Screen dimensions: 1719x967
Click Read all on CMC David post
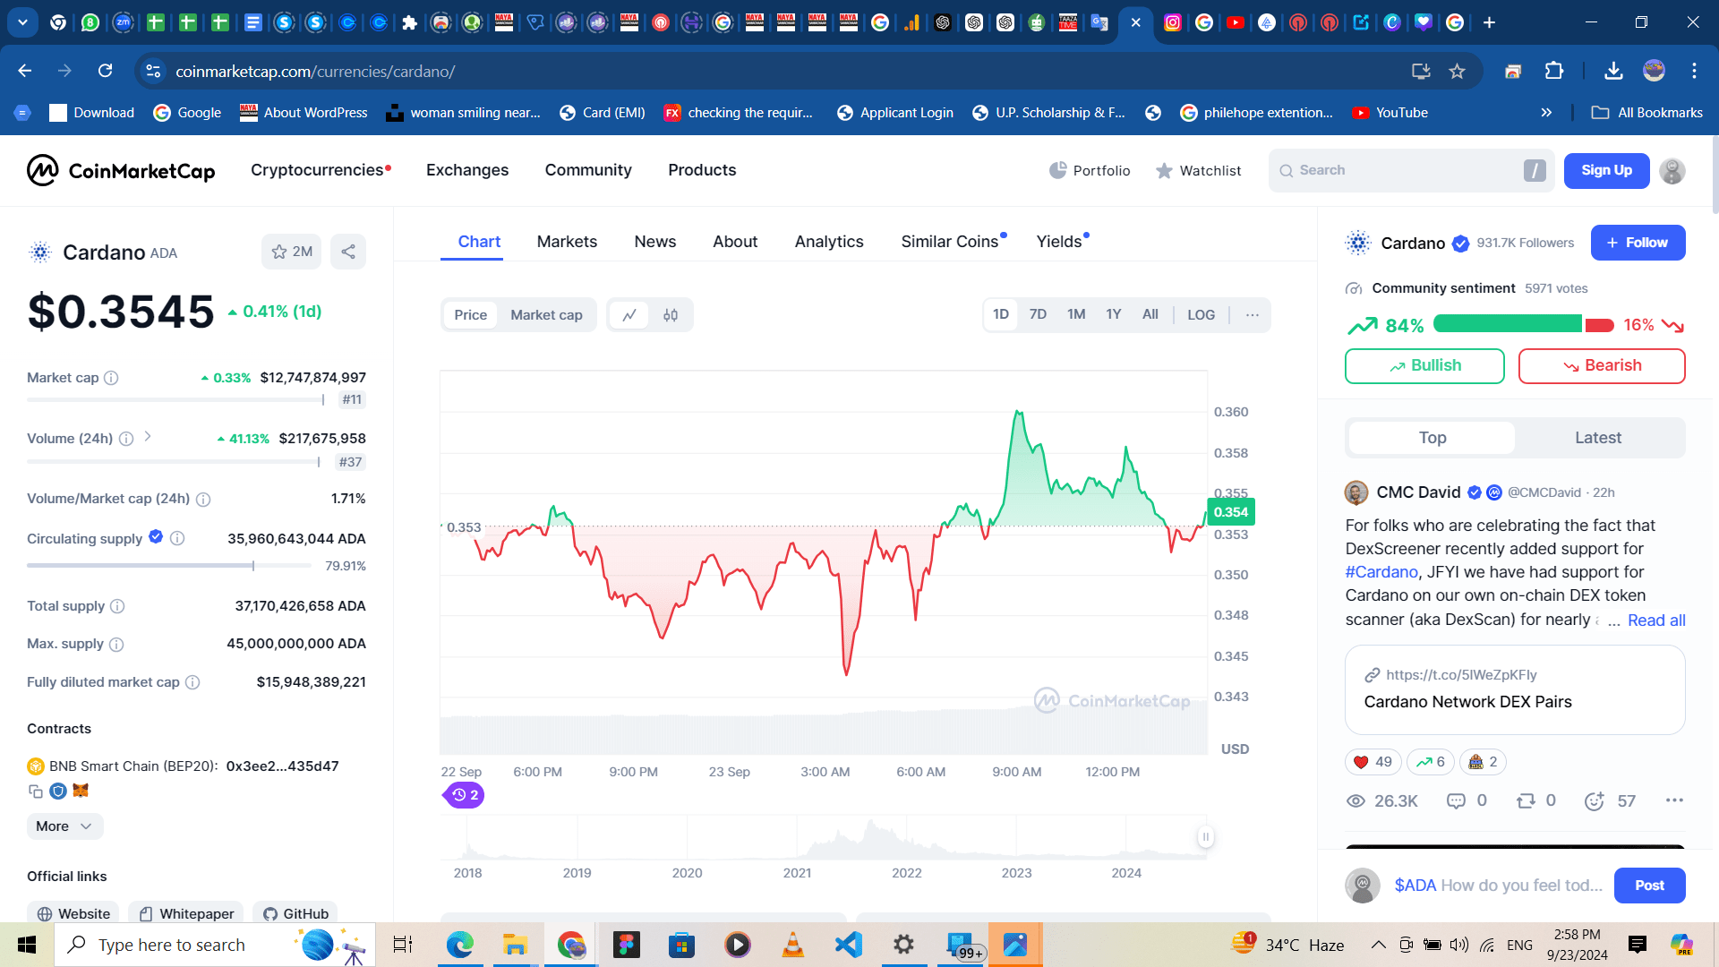1656,620
